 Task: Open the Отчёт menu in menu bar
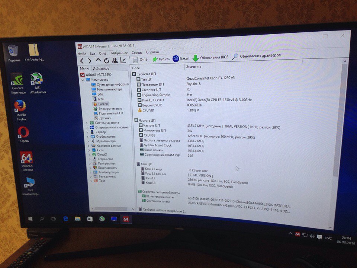pos(103,53)
